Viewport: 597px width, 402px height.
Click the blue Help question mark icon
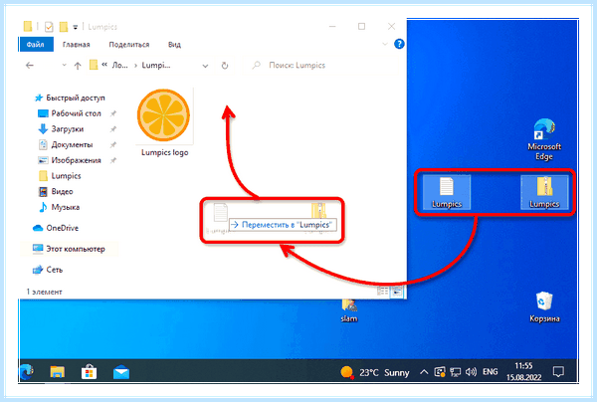pos(399,44)
